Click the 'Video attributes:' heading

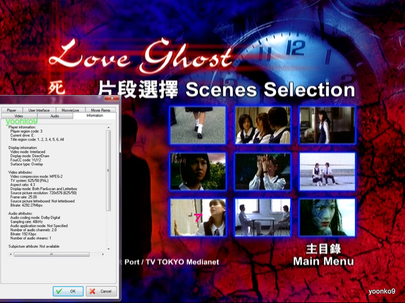(x=21, y=172)
